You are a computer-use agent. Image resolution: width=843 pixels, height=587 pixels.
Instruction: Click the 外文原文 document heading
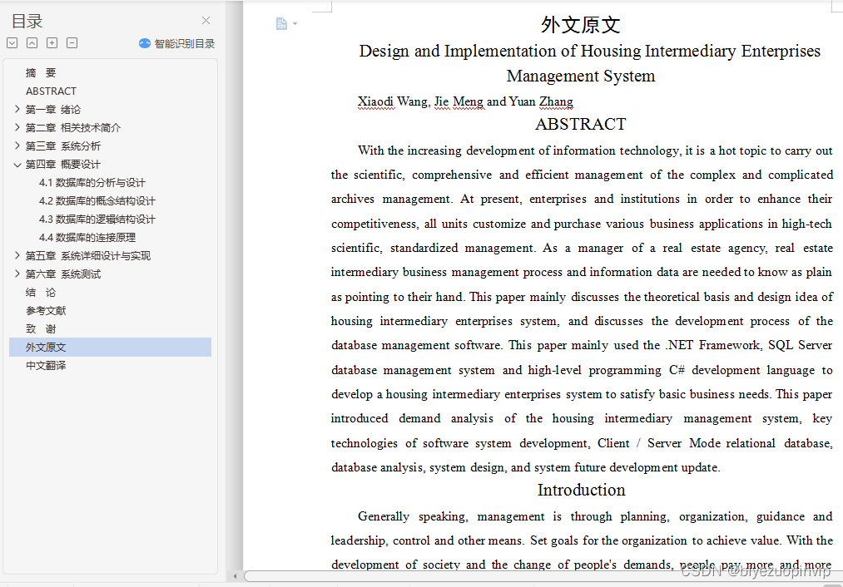tap(581, 25)
